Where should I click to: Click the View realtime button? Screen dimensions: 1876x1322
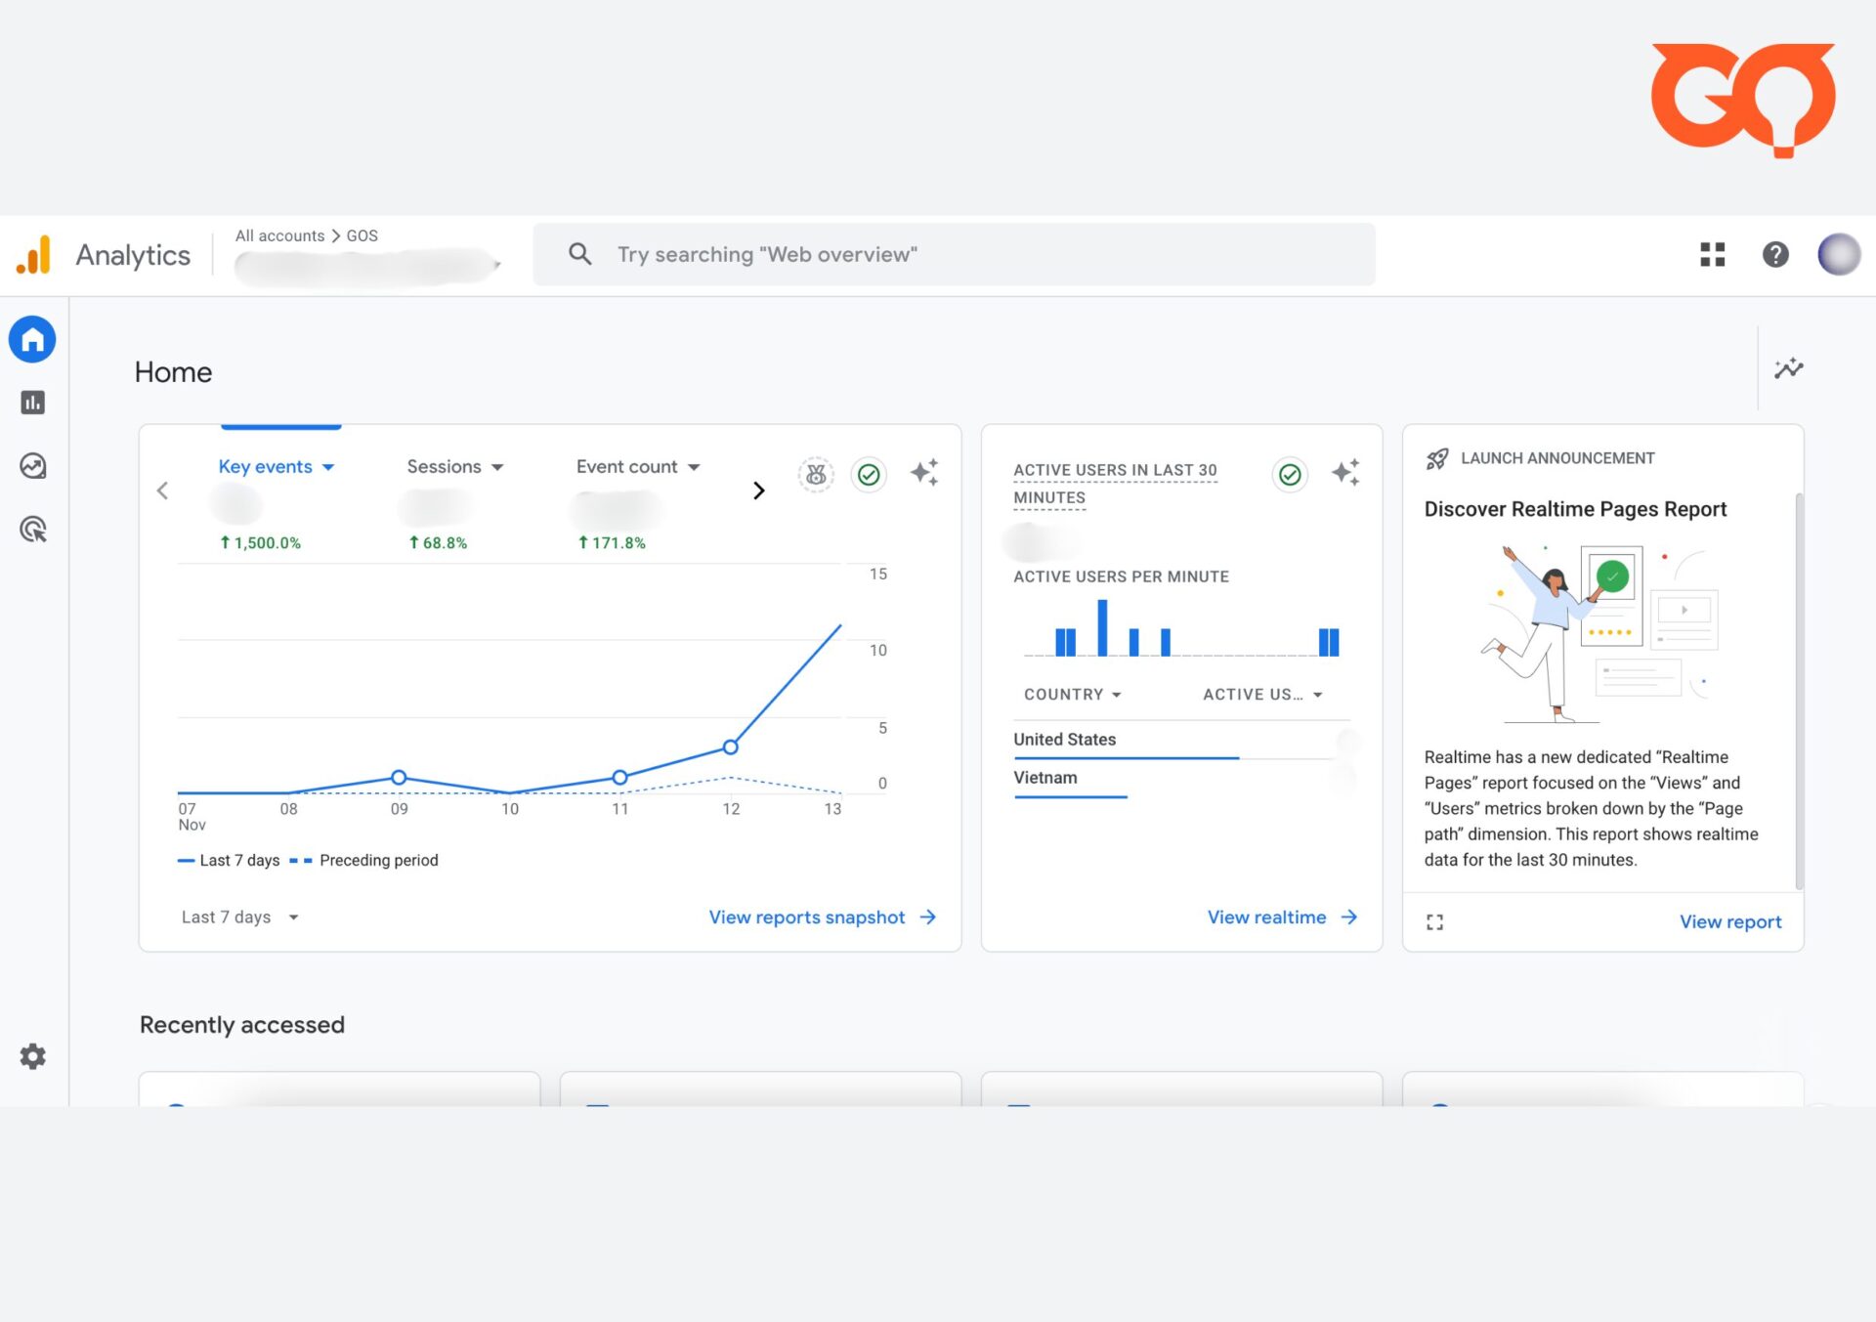[x=1279, y=917]
